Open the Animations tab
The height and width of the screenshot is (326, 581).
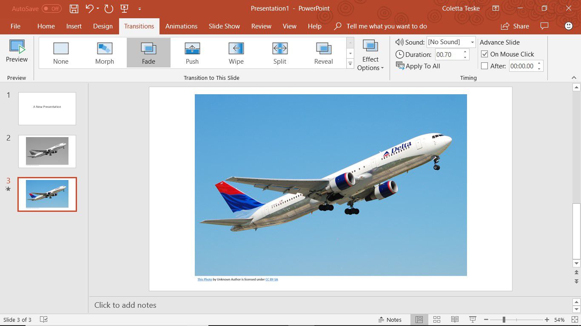pos(182,26)
